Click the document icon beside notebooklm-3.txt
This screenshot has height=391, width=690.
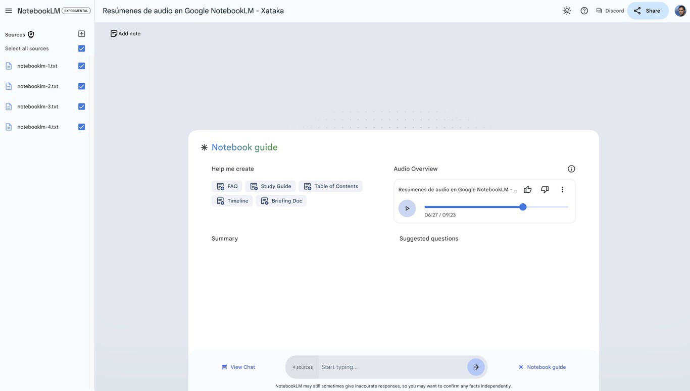[x=9, y=106]
